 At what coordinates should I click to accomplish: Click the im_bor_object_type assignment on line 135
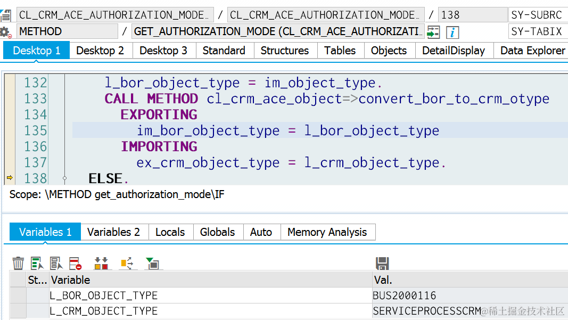[x=288, y=130]
